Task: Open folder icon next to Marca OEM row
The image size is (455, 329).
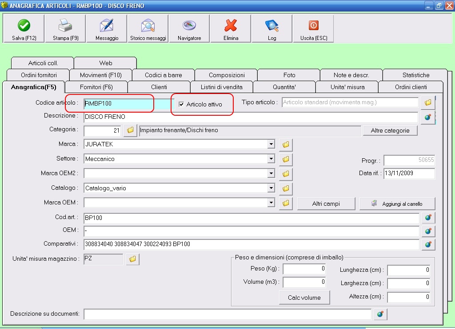Action: click(286, 203)
